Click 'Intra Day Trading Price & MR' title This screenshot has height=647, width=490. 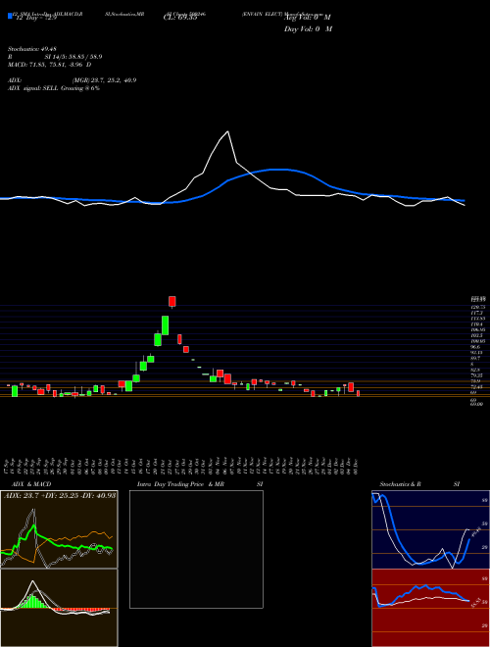(180, 484)
